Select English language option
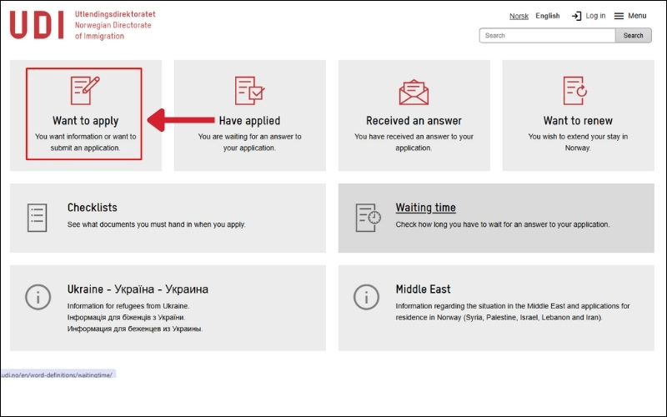Image resolution: width=667 pixels, height=417 pixels. click(548, 16)
